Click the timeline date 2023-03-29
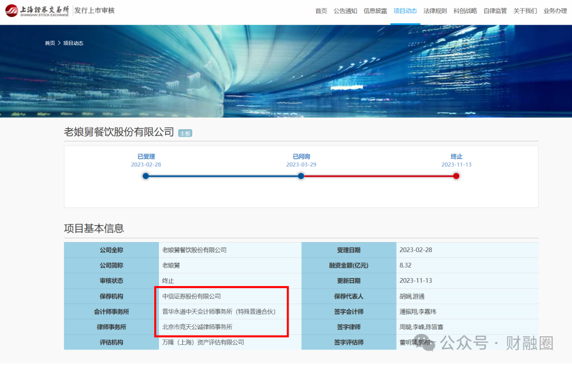 tap(301, 165)
